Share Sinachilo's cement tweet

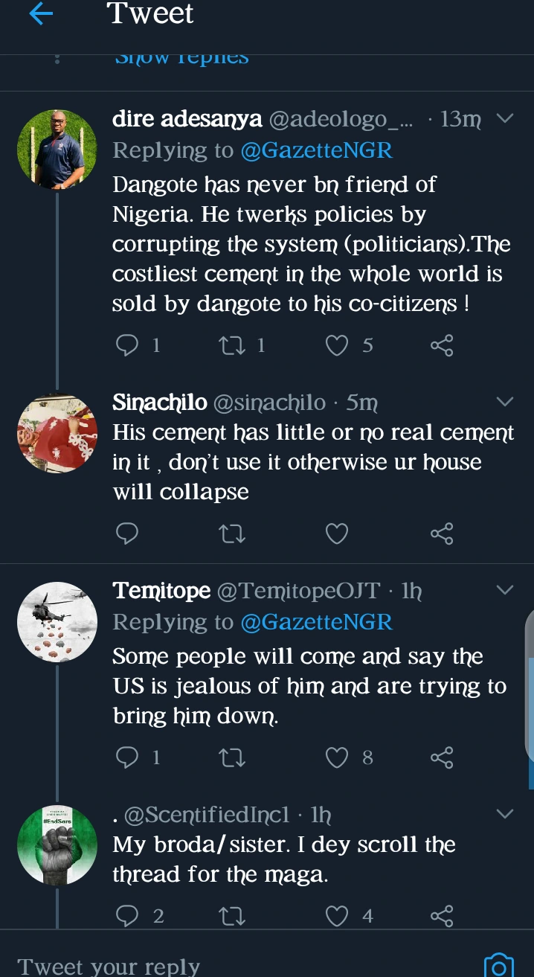click(442, 534)
